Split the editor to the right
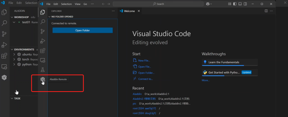288x117 pixels. click(266, 11)
